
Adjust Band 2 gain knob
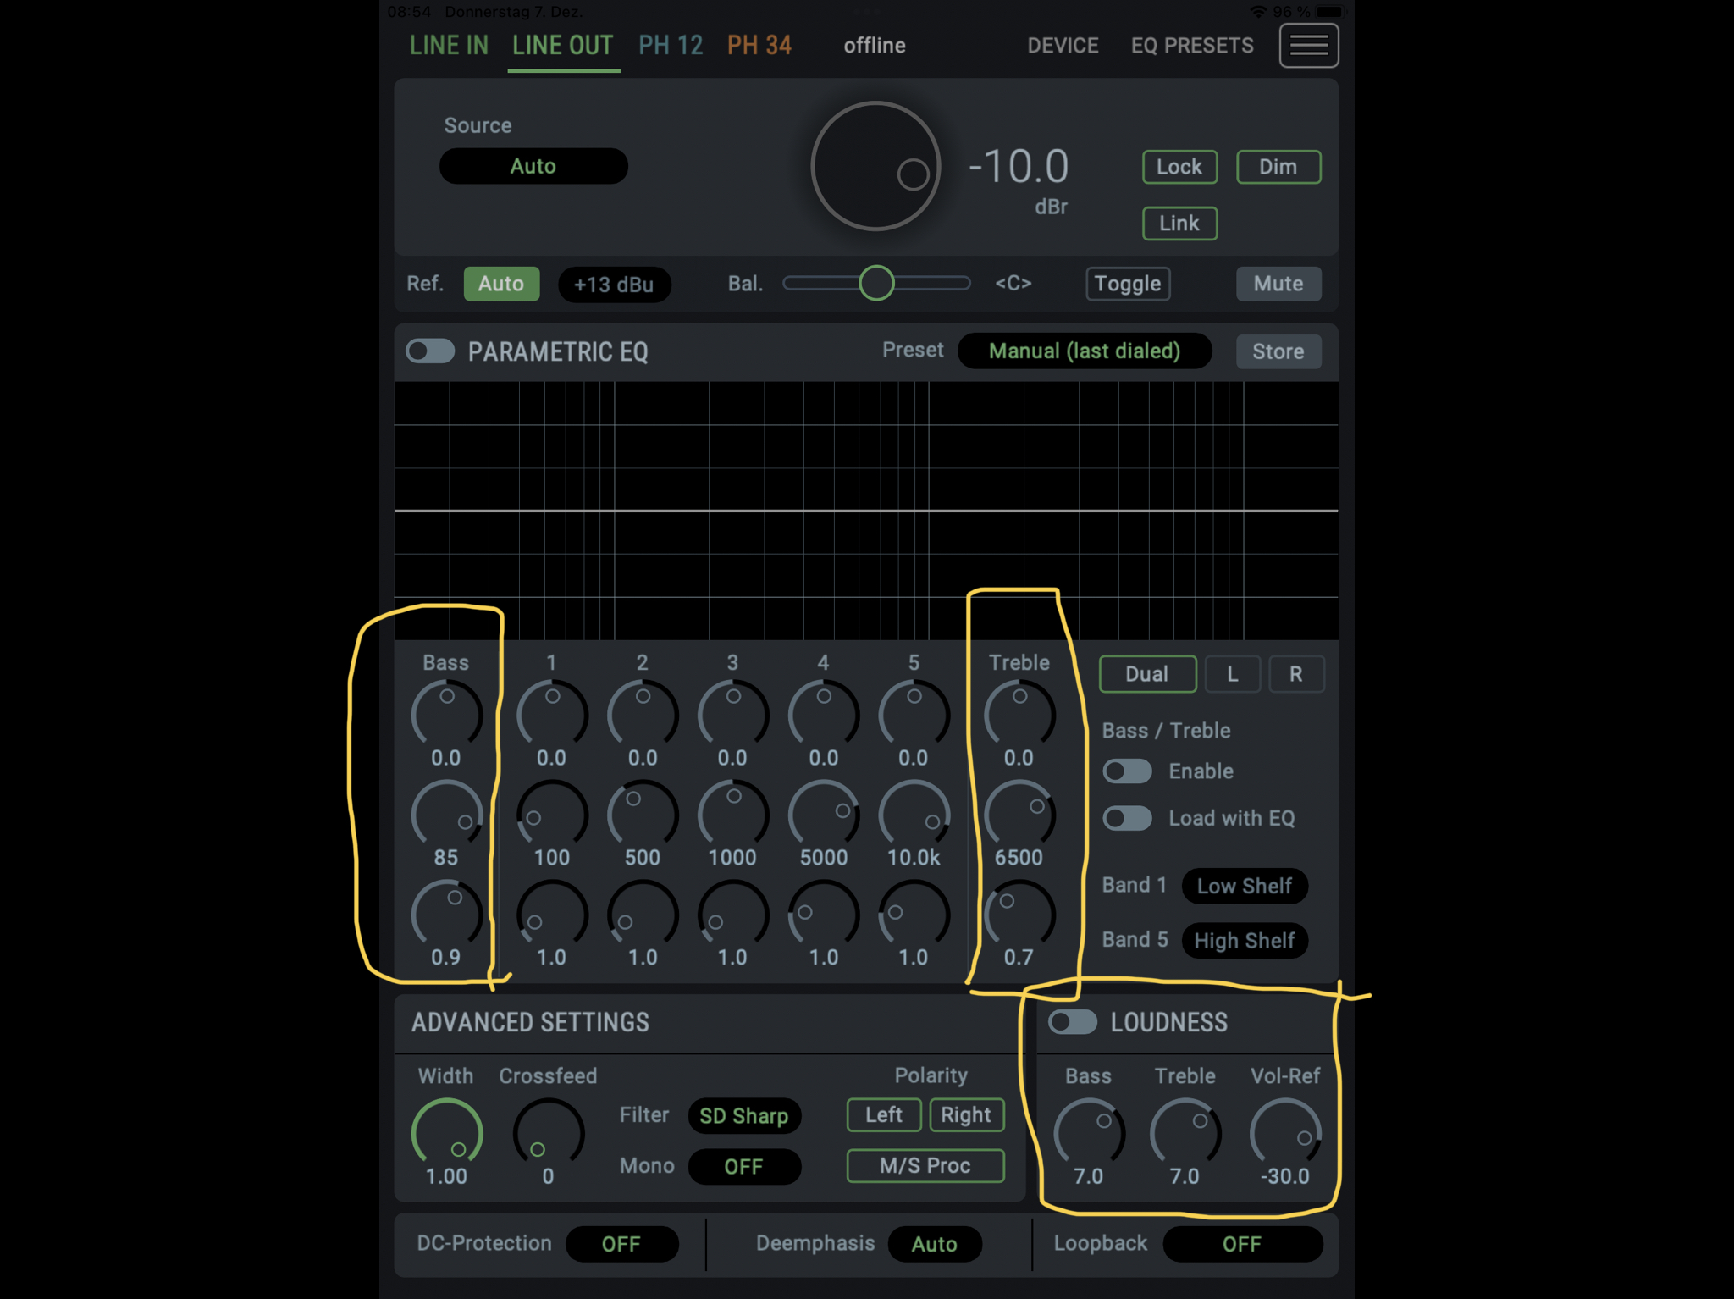(643, 714)
